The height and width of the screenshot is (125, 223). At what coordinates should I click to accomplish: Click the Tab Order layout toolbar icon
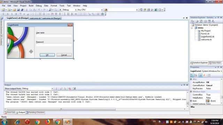[102, 14]
